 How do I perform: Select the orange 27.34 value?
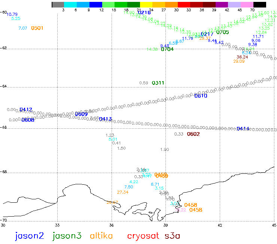pyautogui.click(x=123, y=192)
